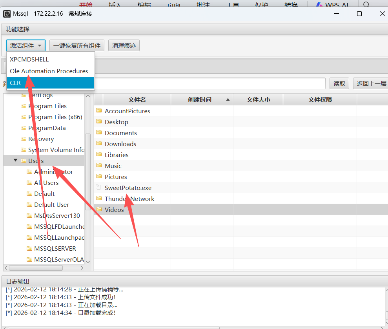Screen dimensions: 388x329
Task: Select Music entry in file list
Action: (113, 166)
